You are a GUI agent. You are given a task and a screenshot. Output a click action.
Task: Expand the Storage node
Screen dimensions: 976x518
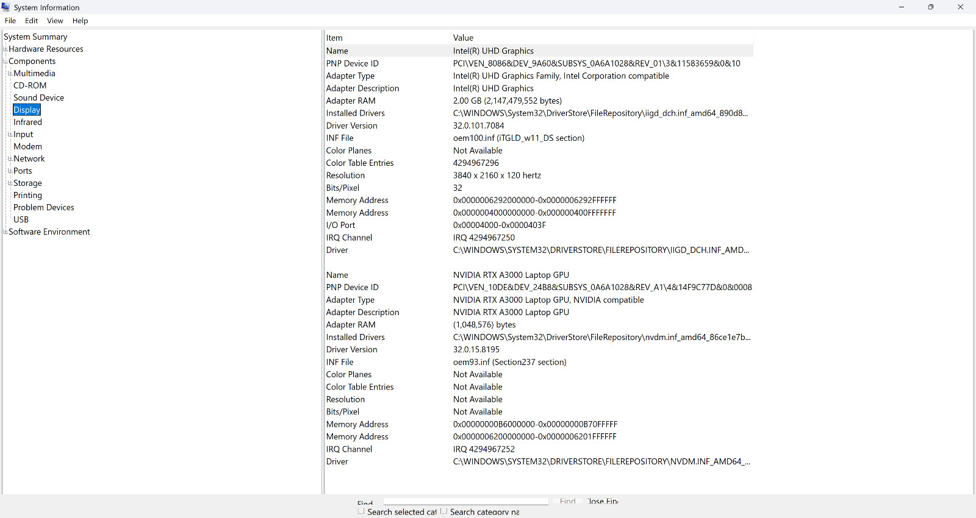10,183
